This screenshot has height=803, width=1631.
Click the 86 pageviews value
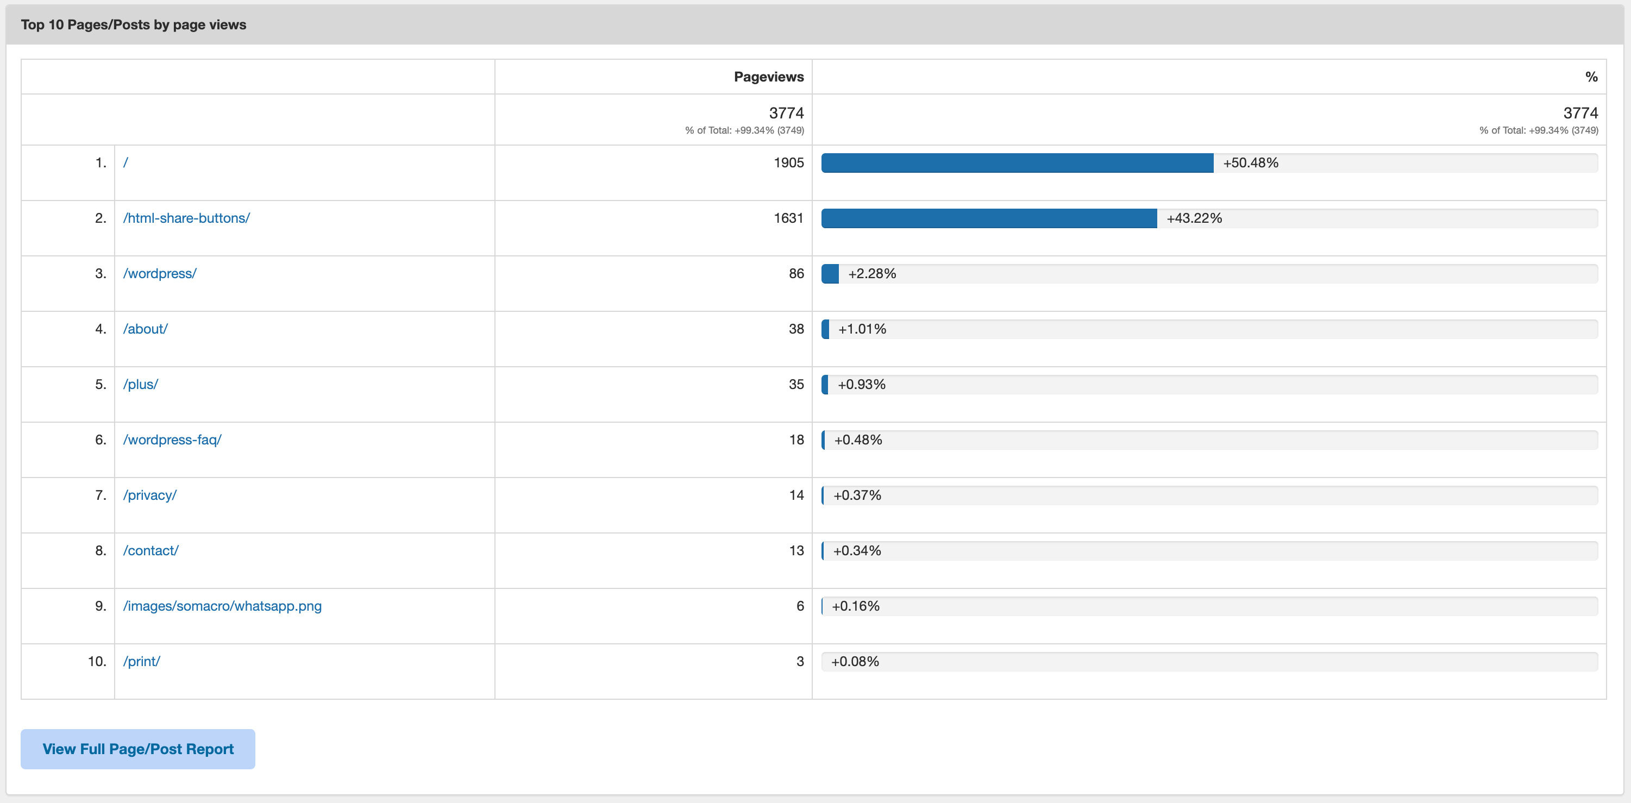(796, 274)
